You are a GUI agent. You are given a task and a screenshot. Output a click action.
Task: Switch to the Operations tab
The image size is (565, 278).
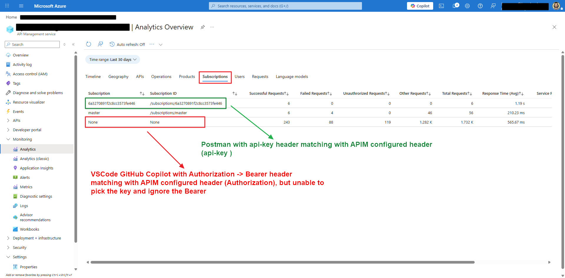click(x=161, y=76)
